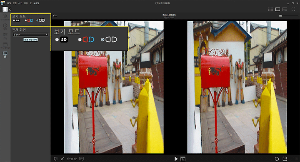Play the living picture animation

(x=176, y=159)
